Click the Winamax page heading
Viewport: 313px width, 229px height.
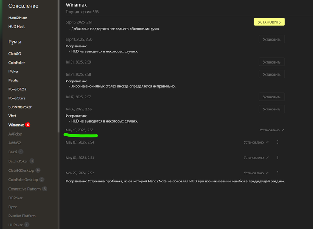point(76,5)
